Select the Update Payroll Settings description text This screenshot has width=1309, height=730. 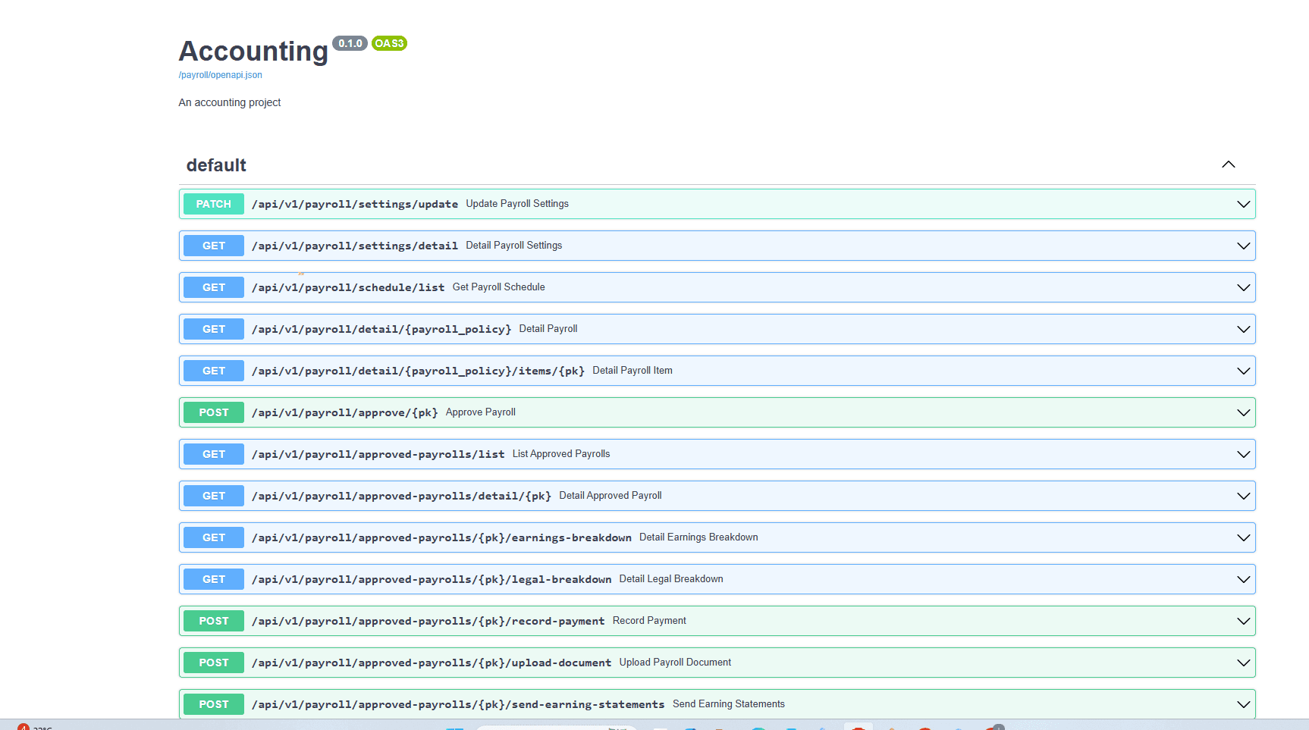click(x=517, y=204)
